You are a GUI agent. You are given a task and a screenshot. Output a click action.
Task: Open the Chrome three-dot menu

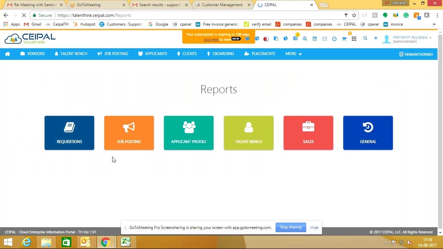point(437,15)
